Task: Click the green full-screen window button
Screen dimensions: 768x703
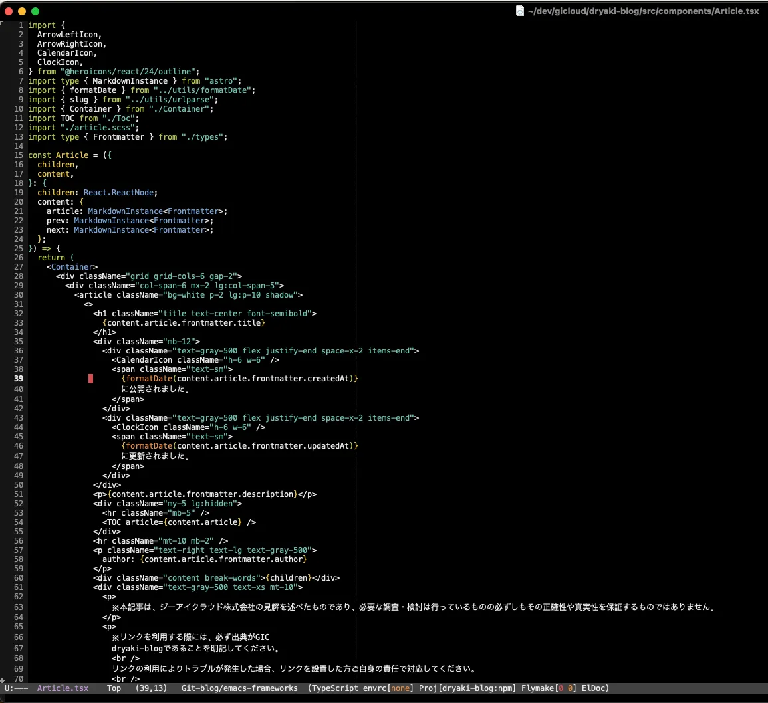Action: 35,11
